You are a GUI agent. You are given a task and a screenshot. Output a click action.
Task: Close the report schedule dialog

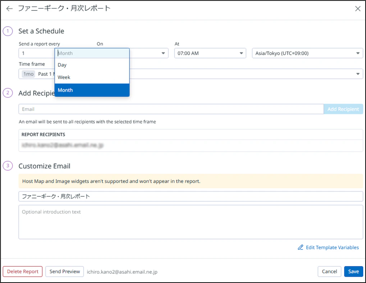(358, 9)
